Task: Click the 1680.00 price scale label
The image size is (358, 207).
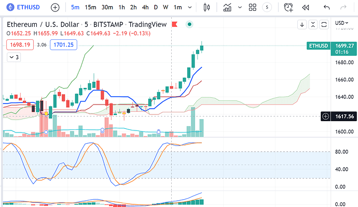Action: (x=345, y=63)
